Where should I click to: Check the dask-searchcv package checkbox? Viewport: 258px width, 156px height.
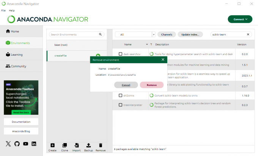tap(120, 54)
